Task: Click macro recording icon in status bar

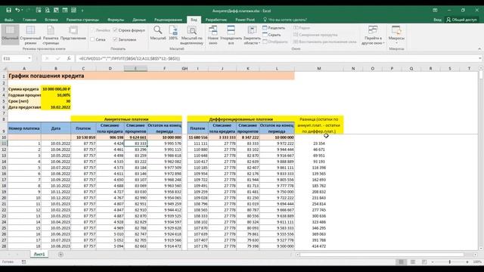Action: click(x=23, y=262)
